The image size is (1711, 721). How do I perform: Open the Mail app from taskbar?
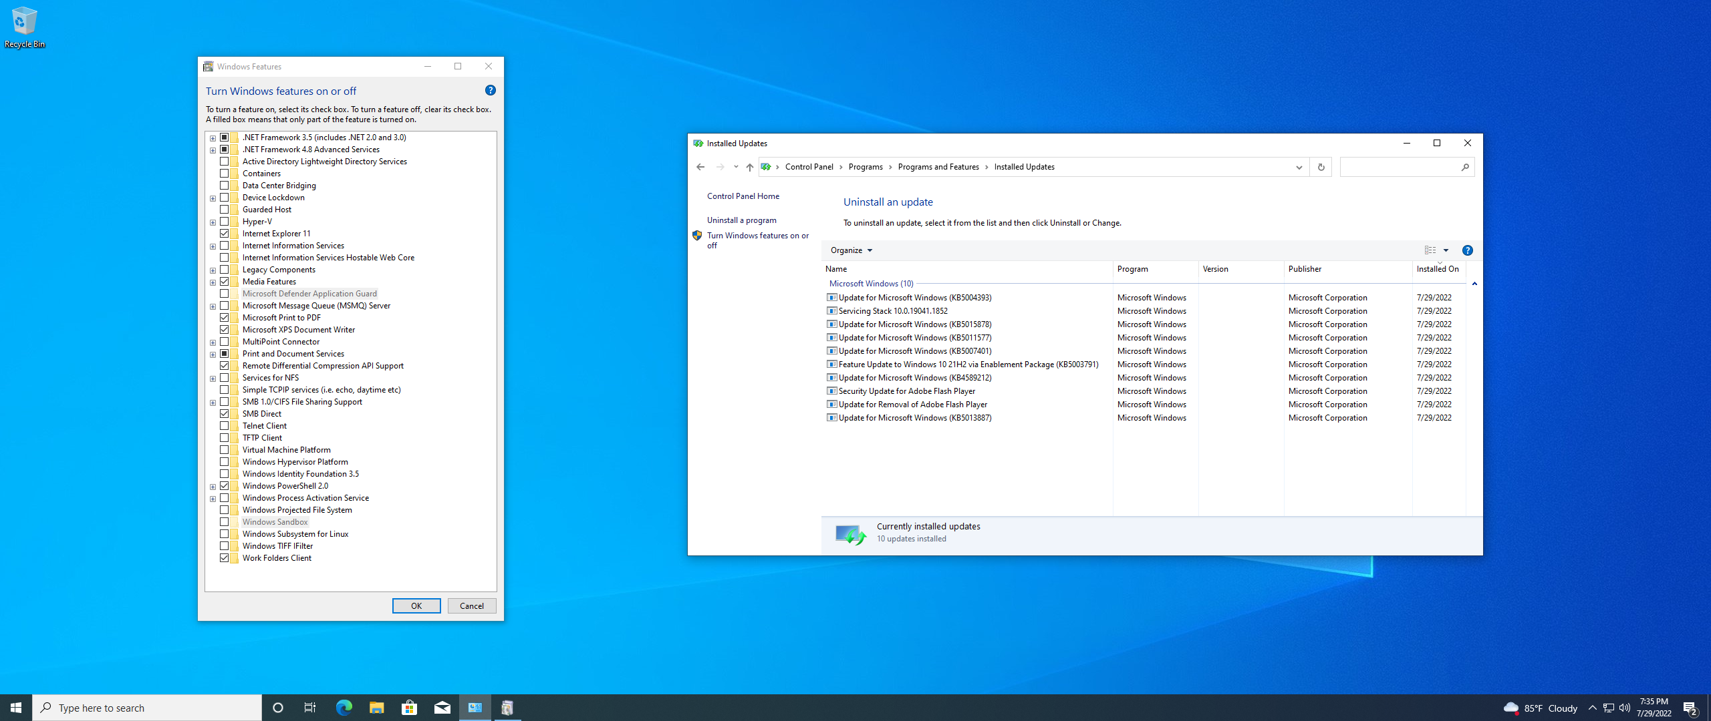tap(442, 708)
